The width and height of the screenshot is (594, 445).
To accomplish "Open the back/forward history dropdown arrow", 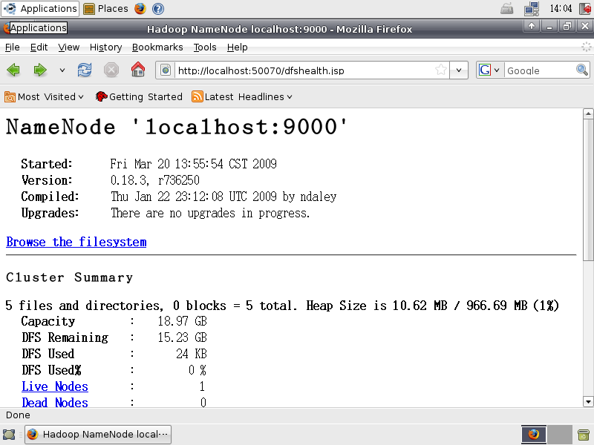I will [62, 70].
